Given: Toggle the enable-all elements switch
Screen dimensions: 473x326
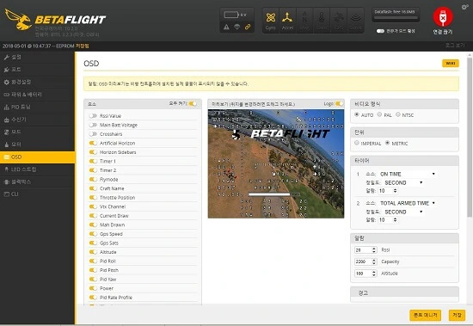Looking at the screenshot, I should pos(193,103).
